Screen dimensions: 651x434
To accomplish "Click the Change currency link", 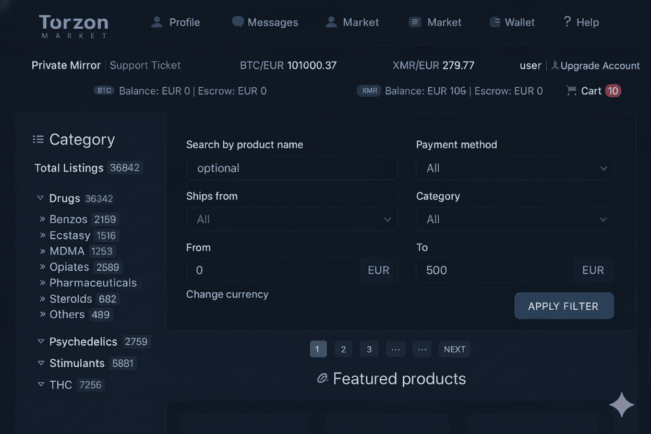I will tap(227, 294).
